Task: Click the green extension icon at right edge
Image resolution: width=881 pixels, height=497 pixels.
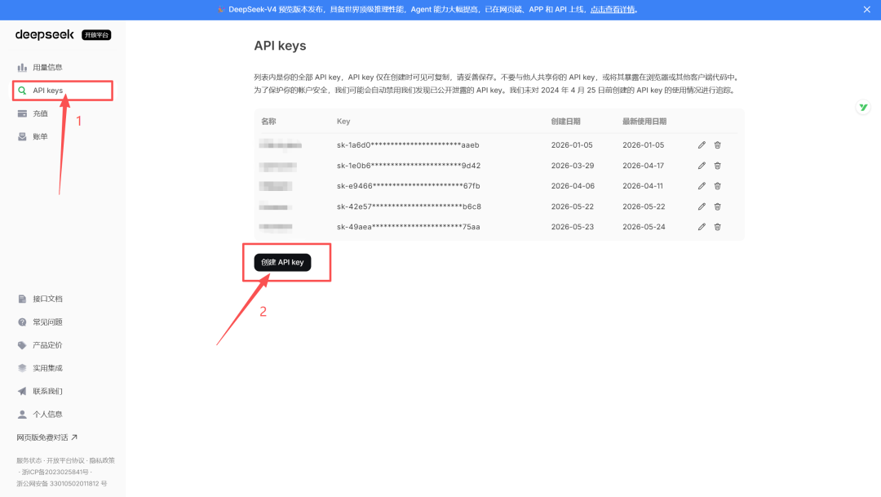Action: (x=863, y=108)
